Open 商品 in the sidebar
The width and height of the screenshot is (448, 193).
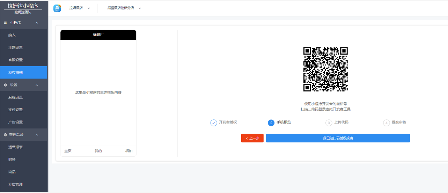coord(23,172)
